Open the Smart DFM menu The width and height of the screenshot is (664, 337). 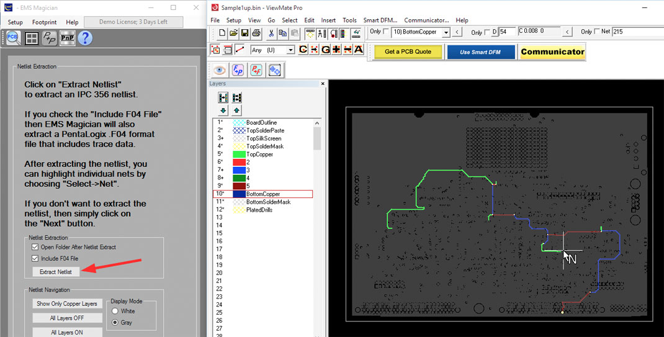pos(380,20)
